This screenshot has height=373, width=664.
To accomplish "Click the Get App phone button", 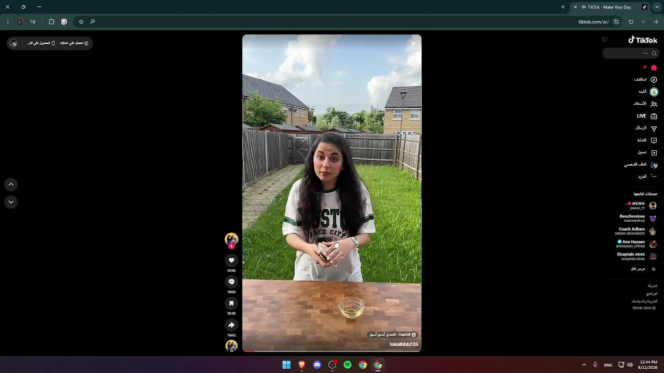I will (x=41, y=43).
